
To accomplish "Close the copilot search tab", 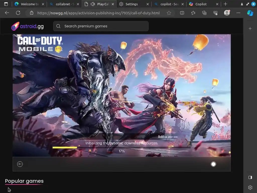I will click(x=183, y=4).
